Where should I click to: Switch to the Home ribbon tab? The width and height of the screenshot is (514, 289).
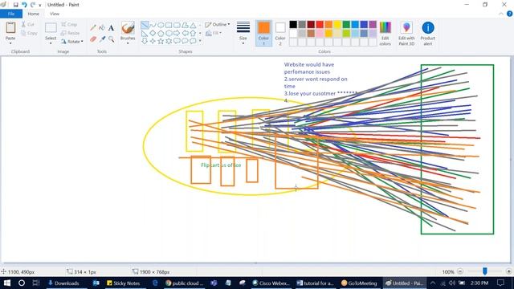pyautogui.click(x=33, y=14)
